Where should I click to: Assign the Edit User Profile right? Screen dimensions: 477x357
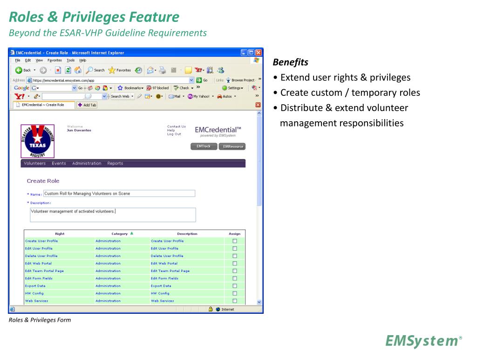coord(235,248)
